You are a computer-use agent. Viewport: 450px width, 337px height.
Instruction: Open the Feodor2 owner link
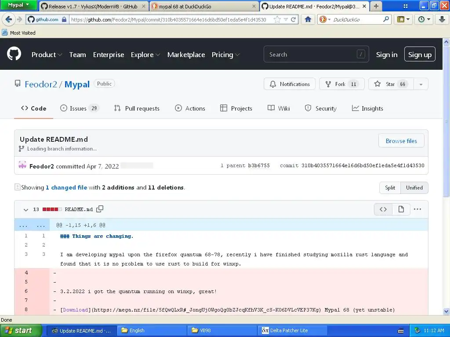(41, 84)
